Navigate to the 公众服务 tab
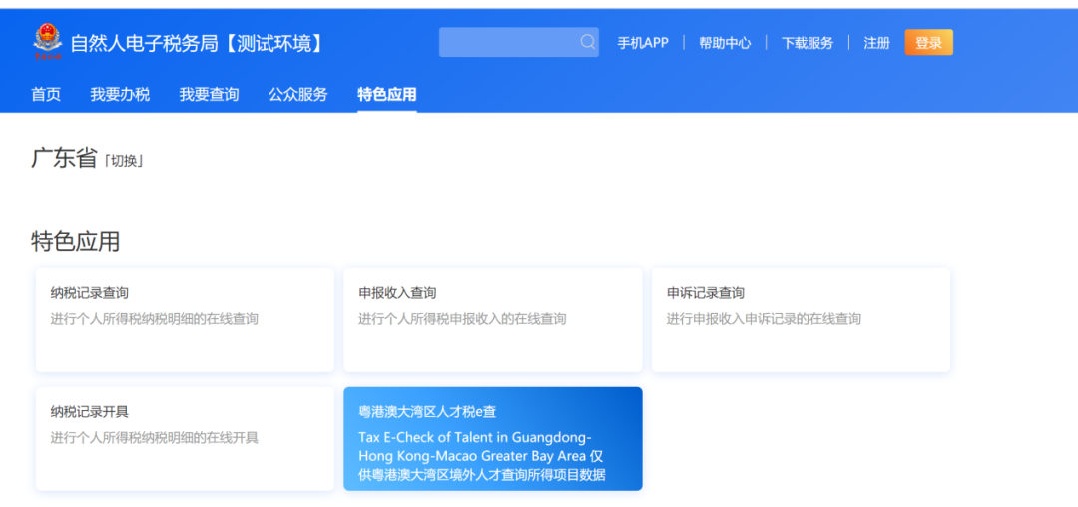1078x507 pixels. [x=297, y=95]
